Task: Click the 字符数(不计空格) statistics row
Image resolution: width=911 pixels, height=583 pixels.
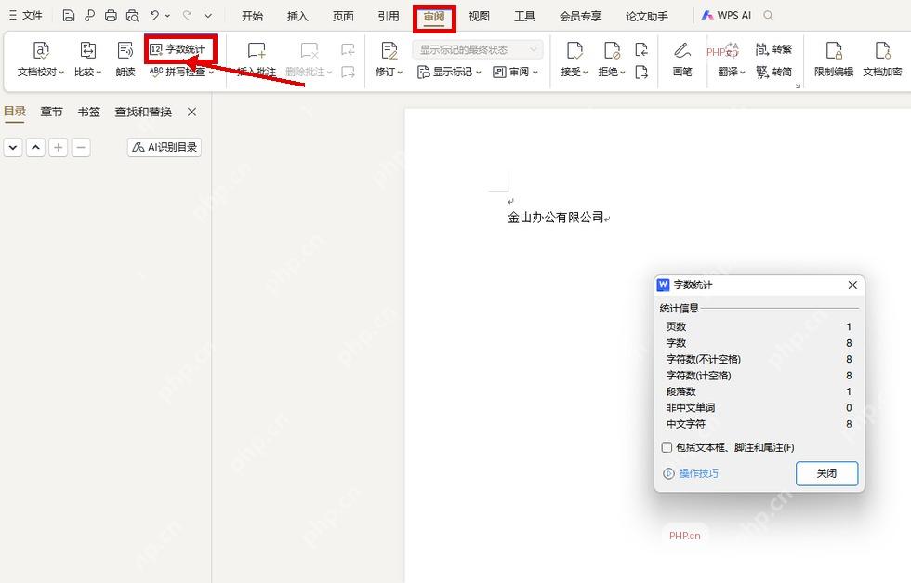Action: click(x=759, y=359)
